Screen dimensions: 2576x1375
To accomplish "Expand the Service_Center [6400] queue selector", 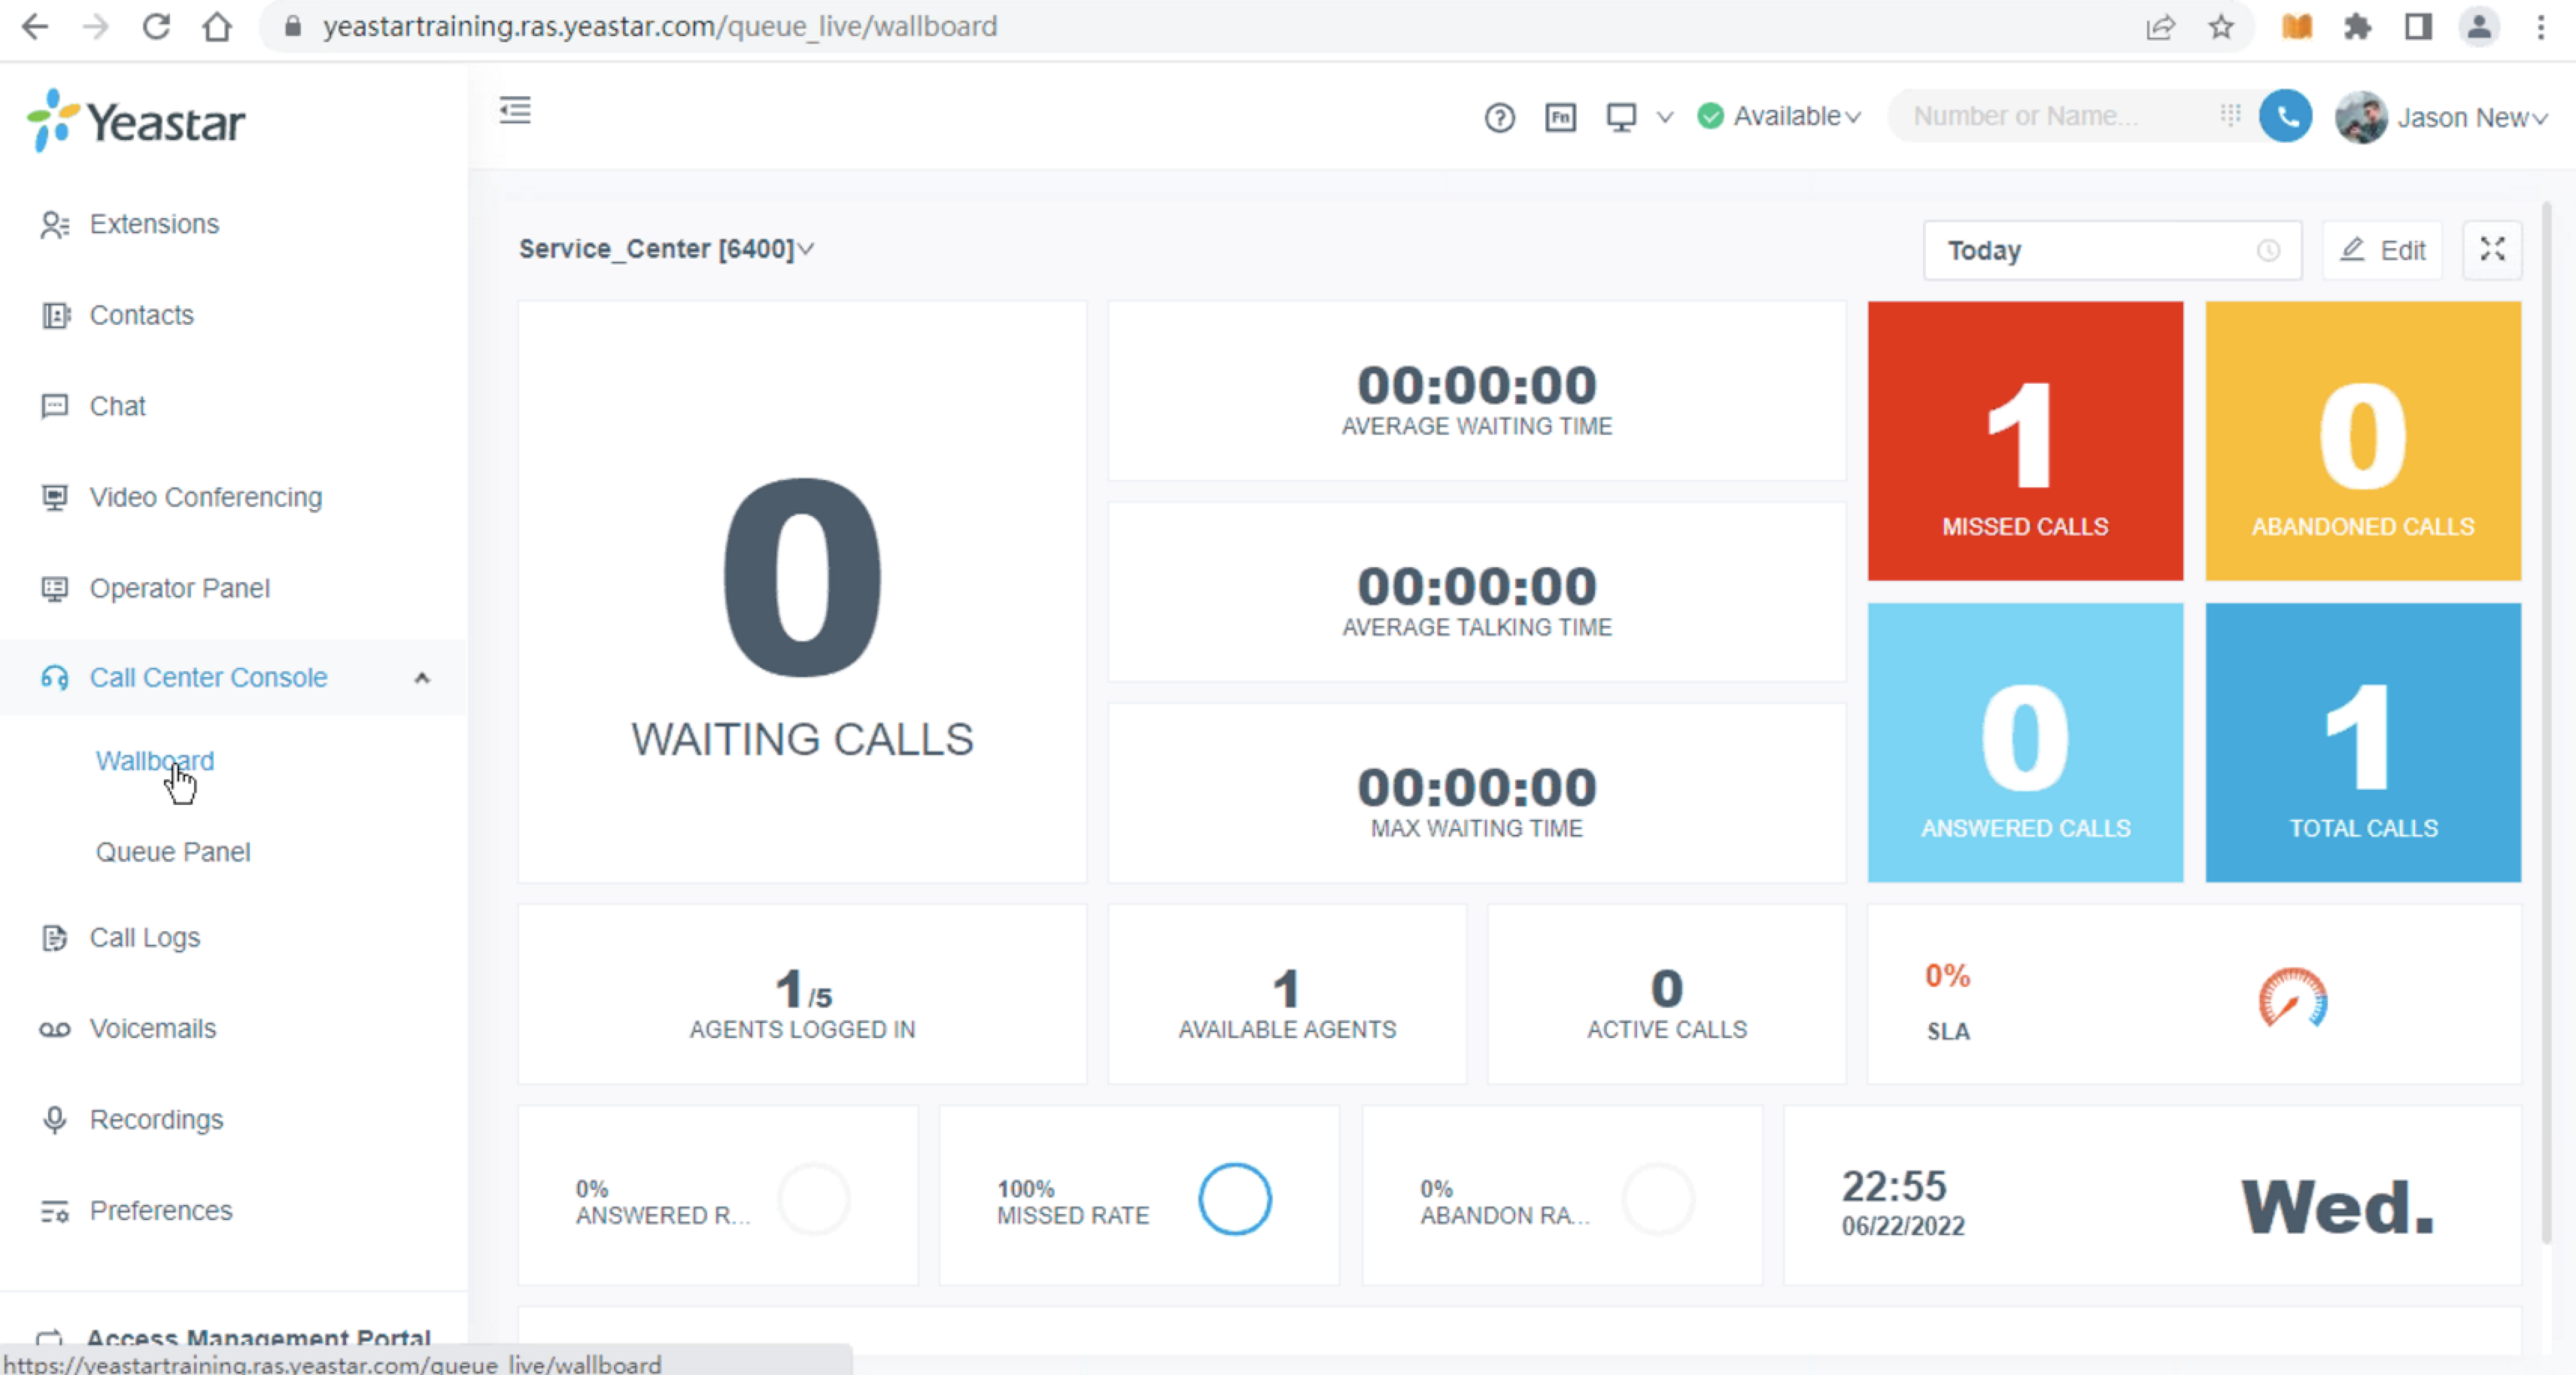I will (666, 249).
